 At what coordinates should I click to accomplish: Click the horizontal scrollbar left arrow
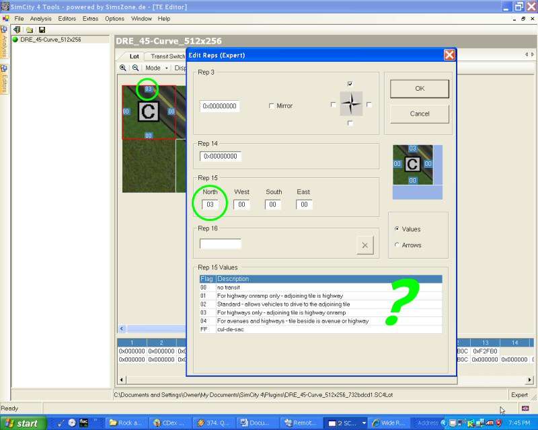[x=122, y=380]
